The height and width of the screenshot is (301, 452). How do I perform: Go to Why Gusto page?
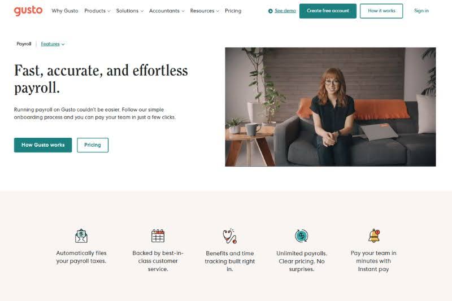point(65,11)
